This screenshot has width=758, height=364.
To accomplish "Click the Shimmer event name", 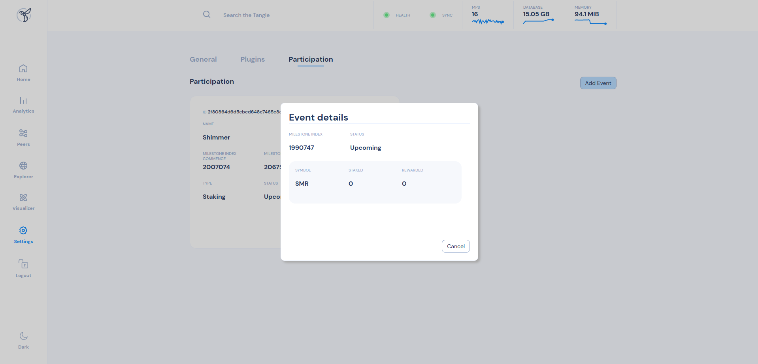I will 216,138.
